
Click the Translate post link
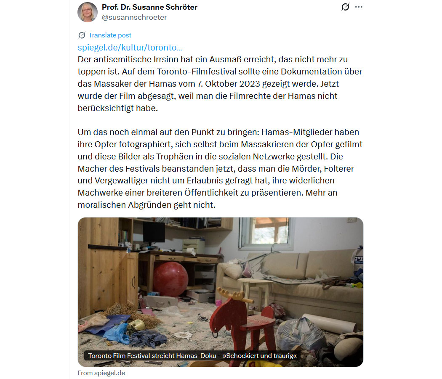point(109,35)
